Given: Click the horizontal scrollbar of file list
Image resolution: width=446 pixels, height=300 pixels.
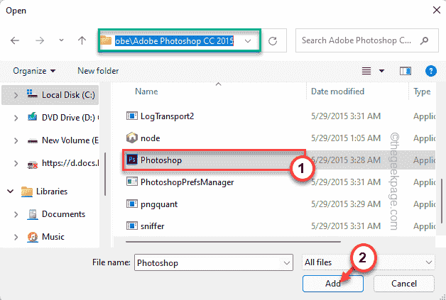Looking at the screenshot, I should (x=233, y=242).
